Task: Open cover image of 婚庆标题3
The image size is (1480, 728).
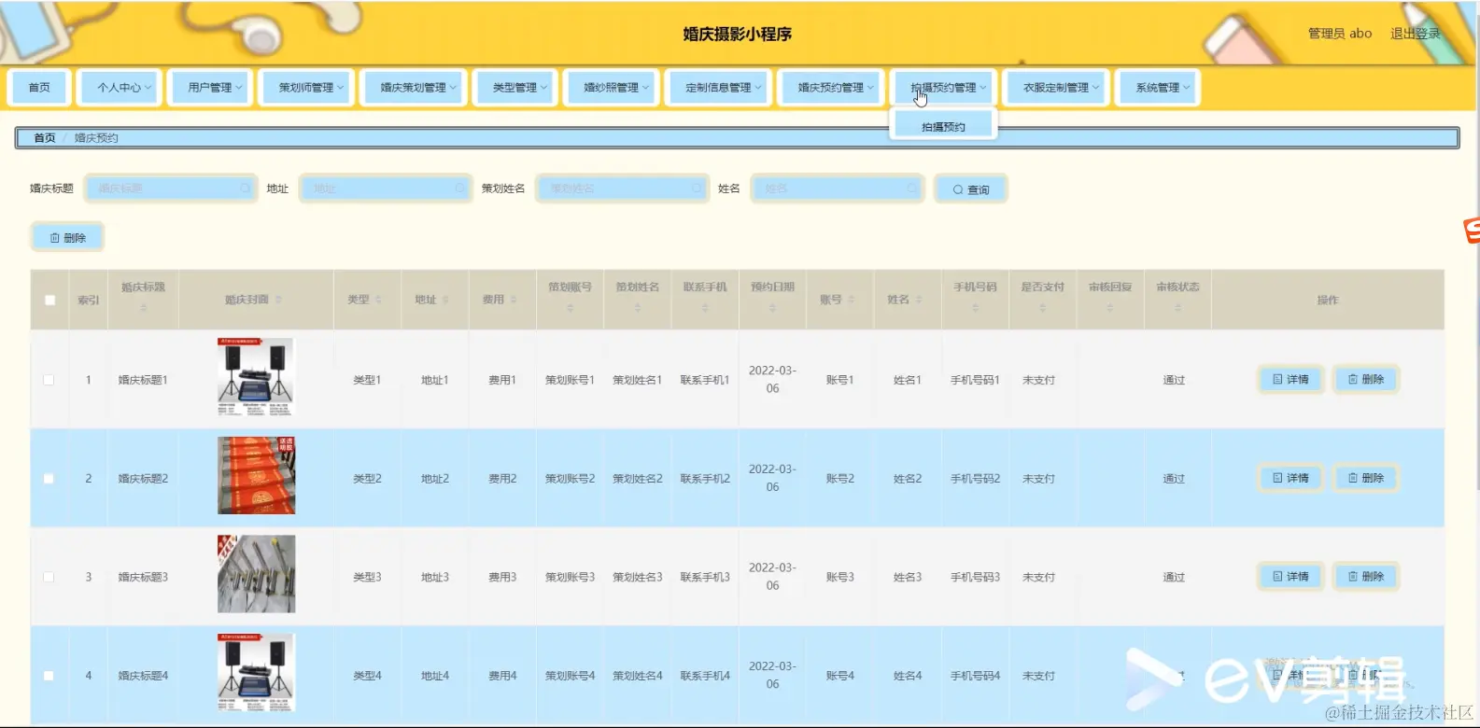Action: click(x=256, y=574)
